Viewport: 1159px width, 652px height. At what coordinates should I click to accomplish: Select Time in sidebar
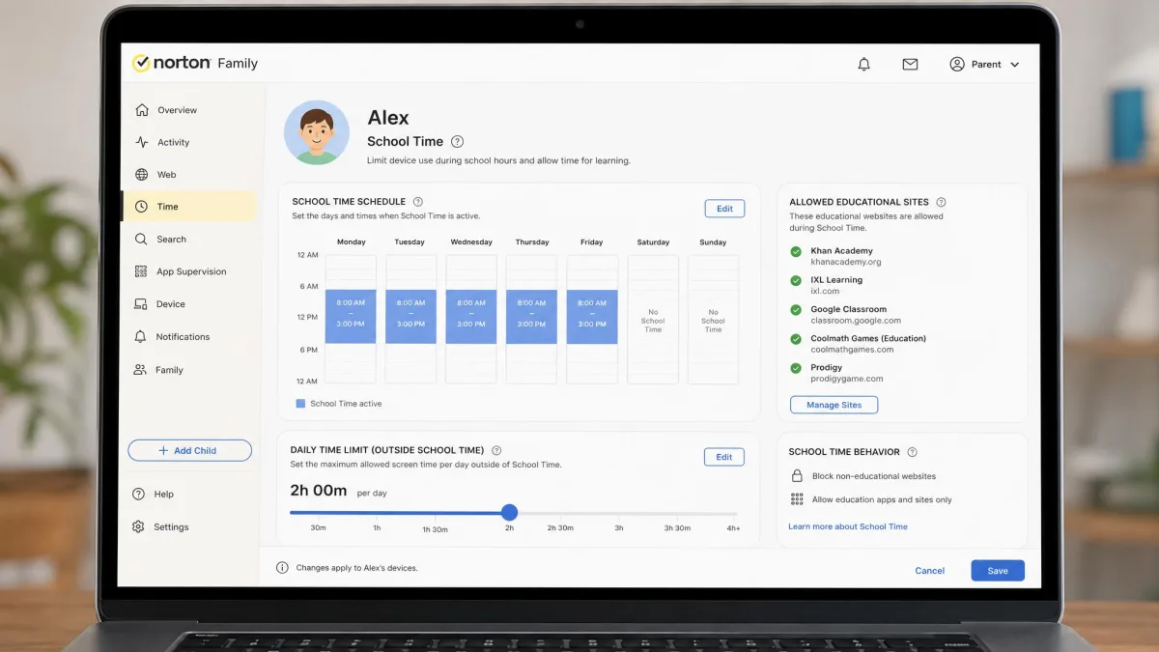click(x=189, y=207)
